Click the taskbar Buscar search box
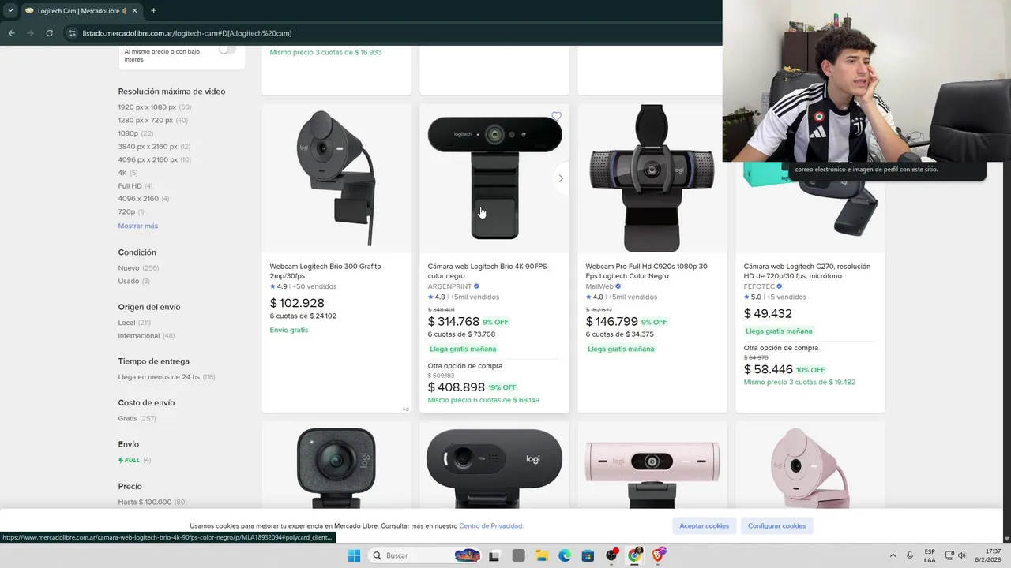This screenshot has height=568, width=1011. [425, 555]
